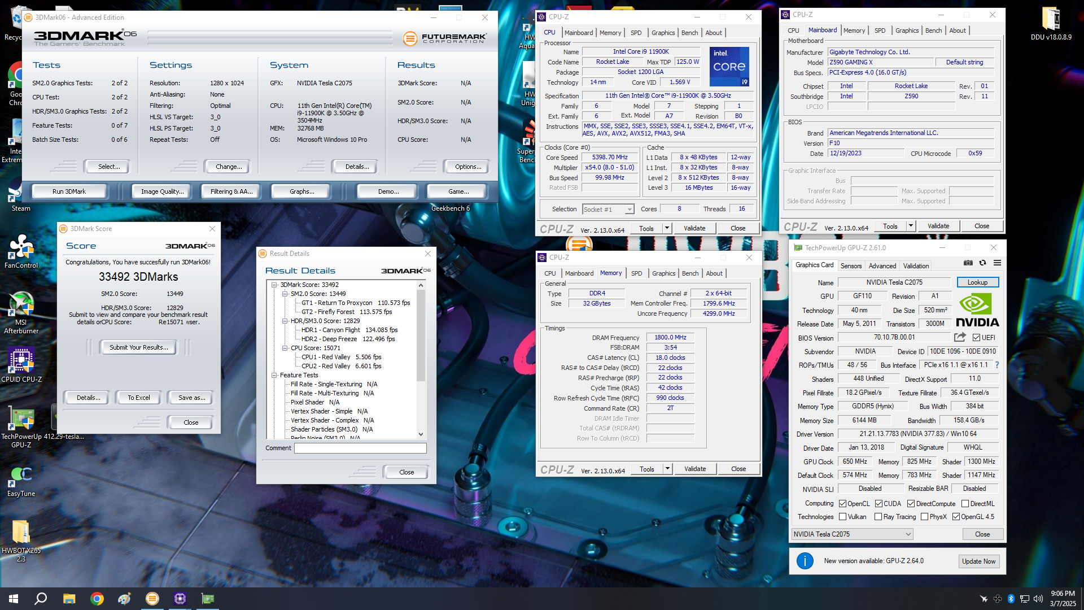Open EasyTune desktop icon
1084x610 pixels.
coord(21,481)
